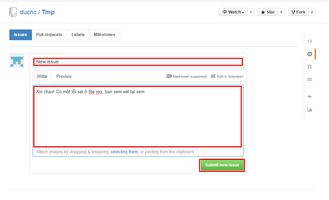This screenshot has width=329, height=200.
Task: Open the Pull requests sidebar icon
Action: coord(310,67)
